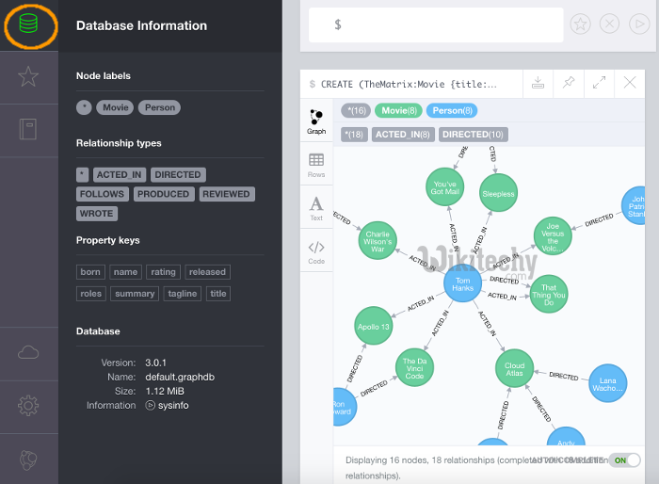Click the tagline property key

[x=184, y=294]
